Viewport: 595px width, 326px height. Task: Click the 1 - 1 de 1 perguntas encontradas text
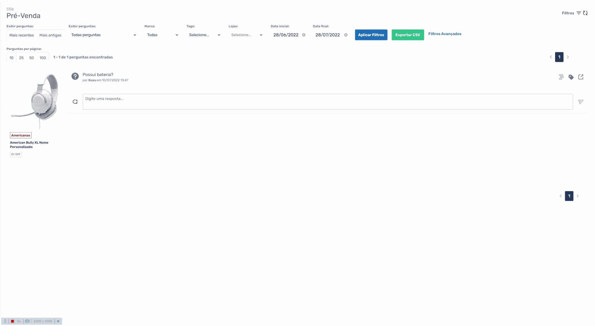pos(83,57)
